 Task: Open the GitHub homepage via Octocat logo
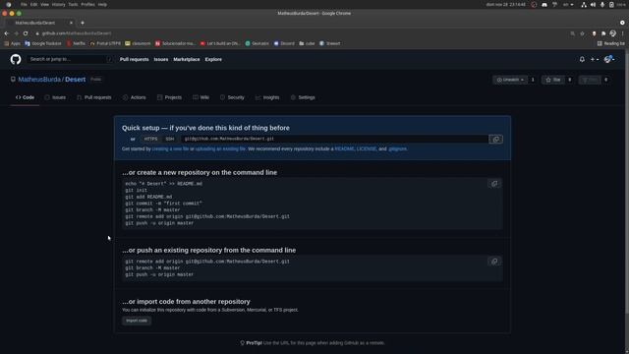pyautogui.click(x=16, y=59)
